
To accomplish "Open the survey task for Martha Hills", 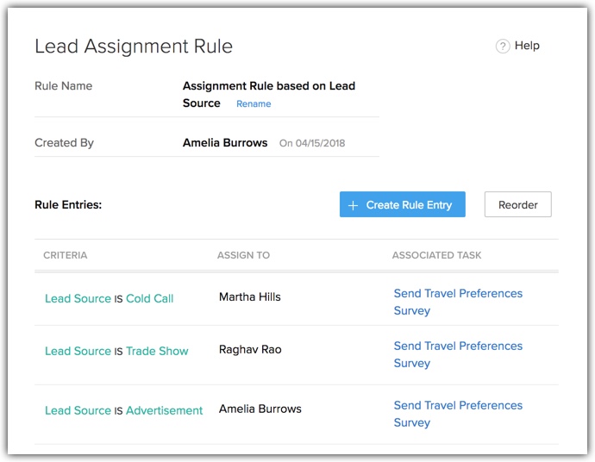I will pyautogui.click(x=458, y=302).
